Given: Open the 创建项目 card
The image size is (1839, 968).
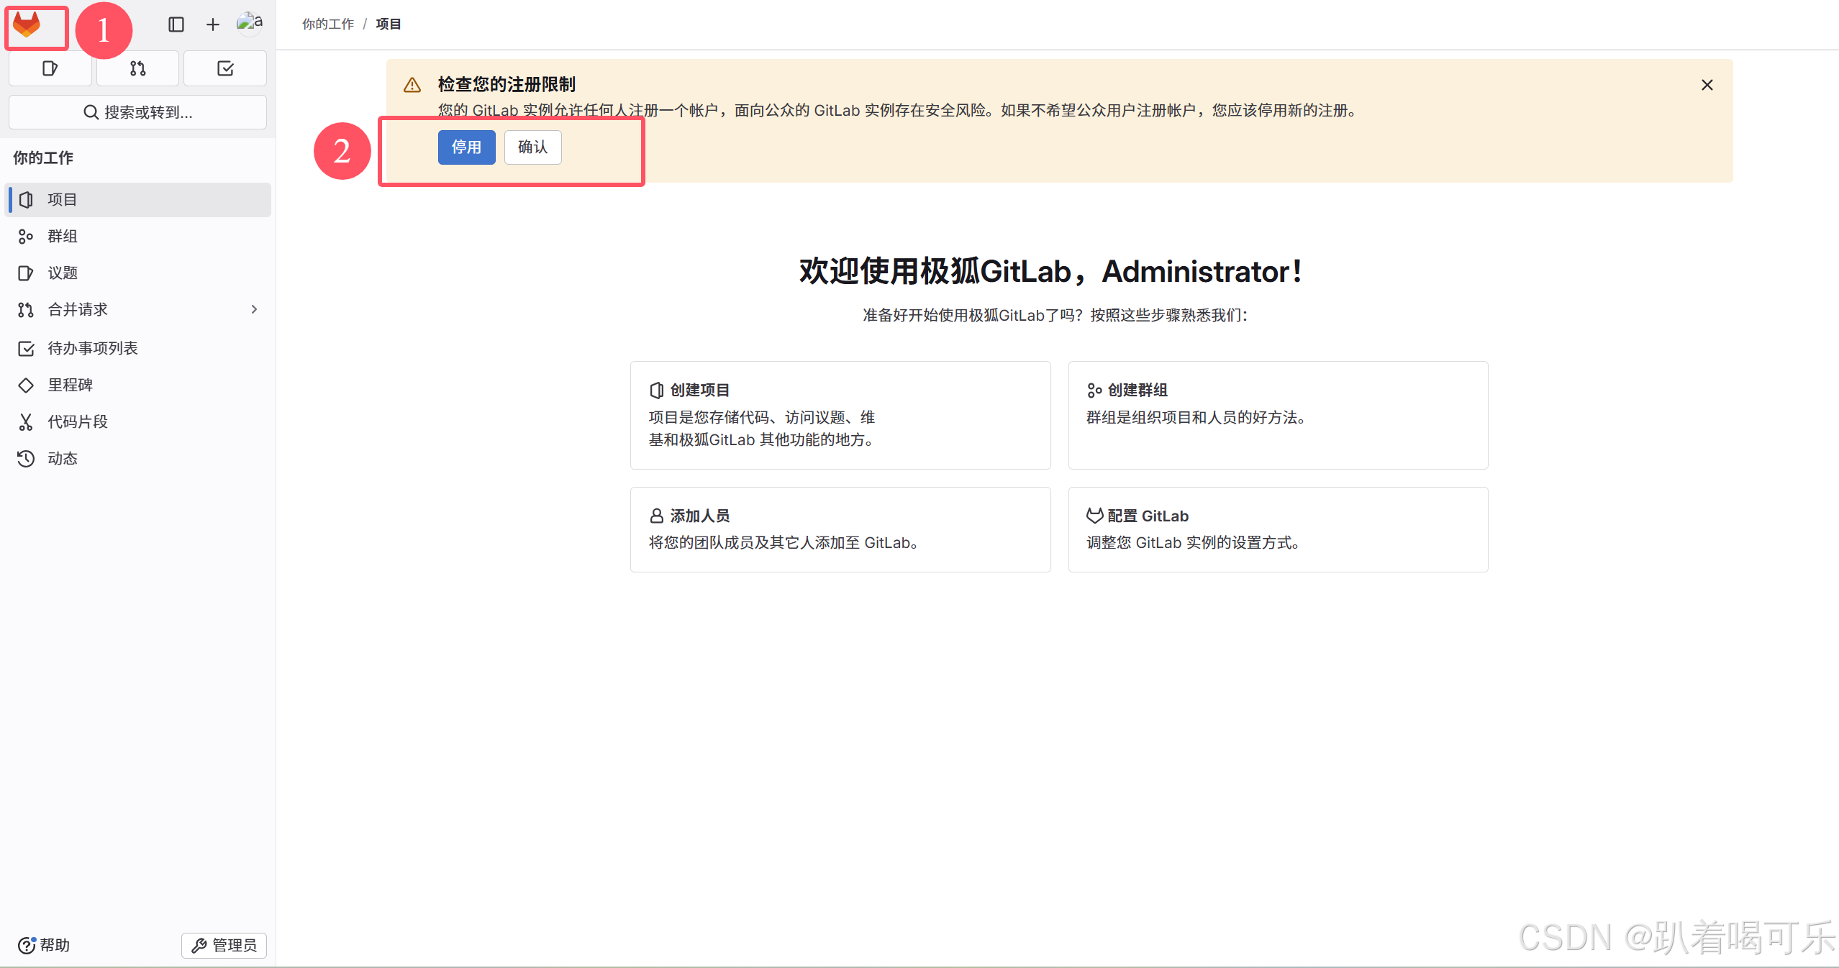Looking at the screenshot, I should [x=840, y=415].
